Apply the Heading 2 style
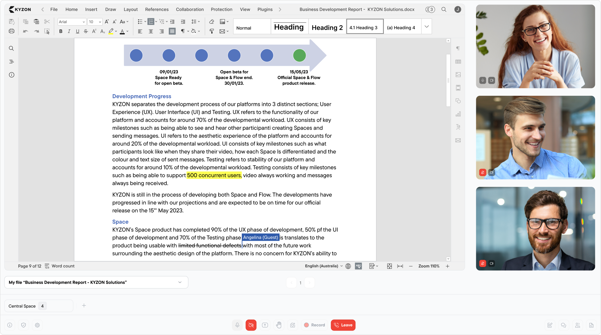The image size is (601, 335). point(327,27)
